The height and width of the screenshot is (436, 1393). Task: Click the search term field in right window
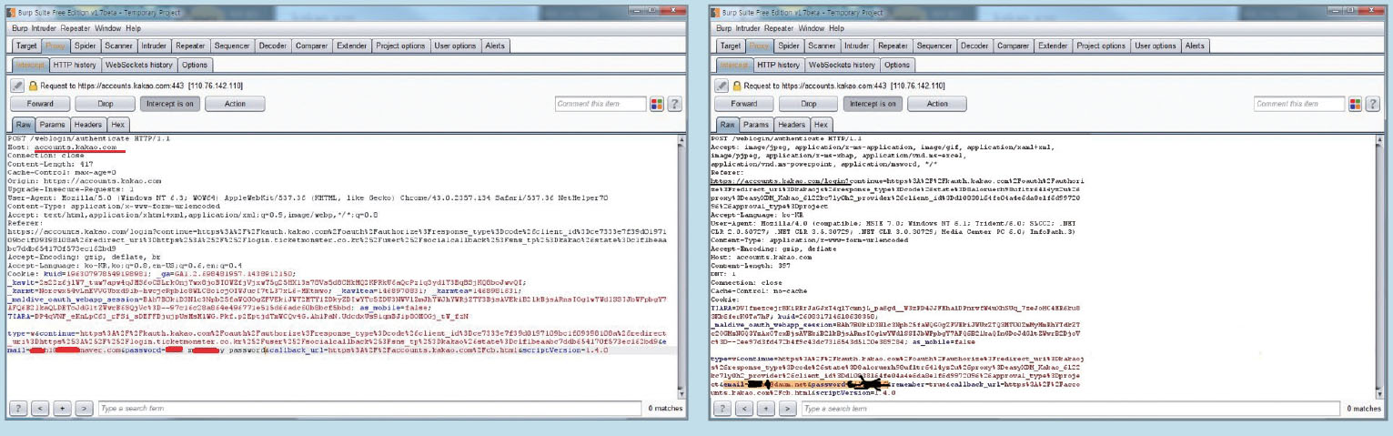click(x=1071, y=409)
